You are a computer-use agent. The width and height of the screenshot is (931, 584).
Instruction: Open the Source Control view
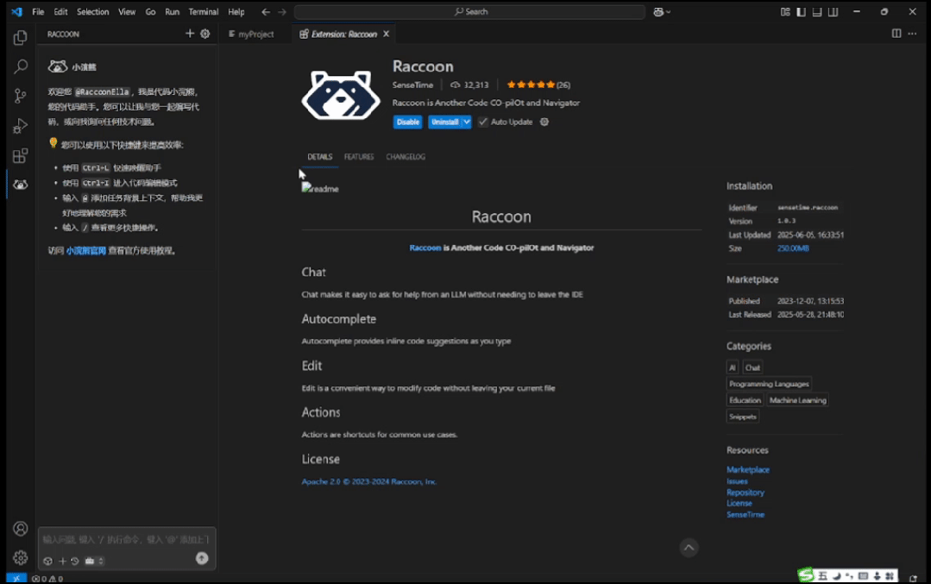20,96
